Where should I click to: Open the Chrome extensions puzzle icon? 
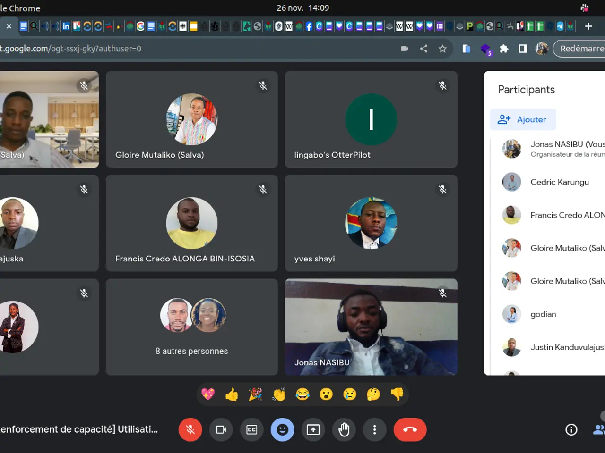tap(504, 49)
